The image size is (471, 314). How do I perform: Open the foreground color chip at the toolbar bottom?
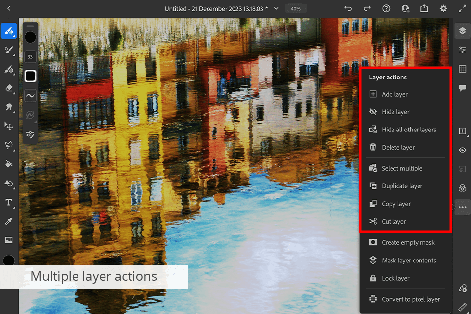point(9,260)
